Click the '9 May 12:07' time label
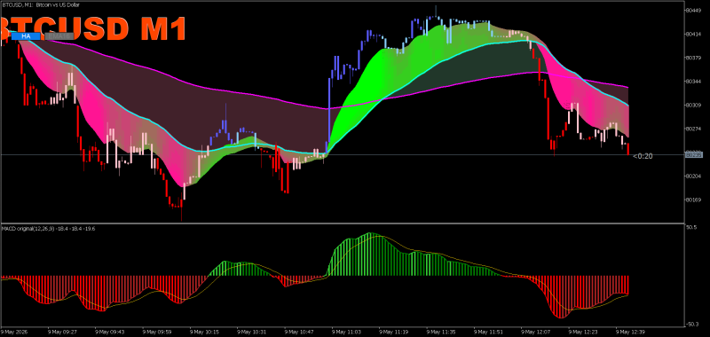This screenshot has height=337, width=710. (536, 332)
